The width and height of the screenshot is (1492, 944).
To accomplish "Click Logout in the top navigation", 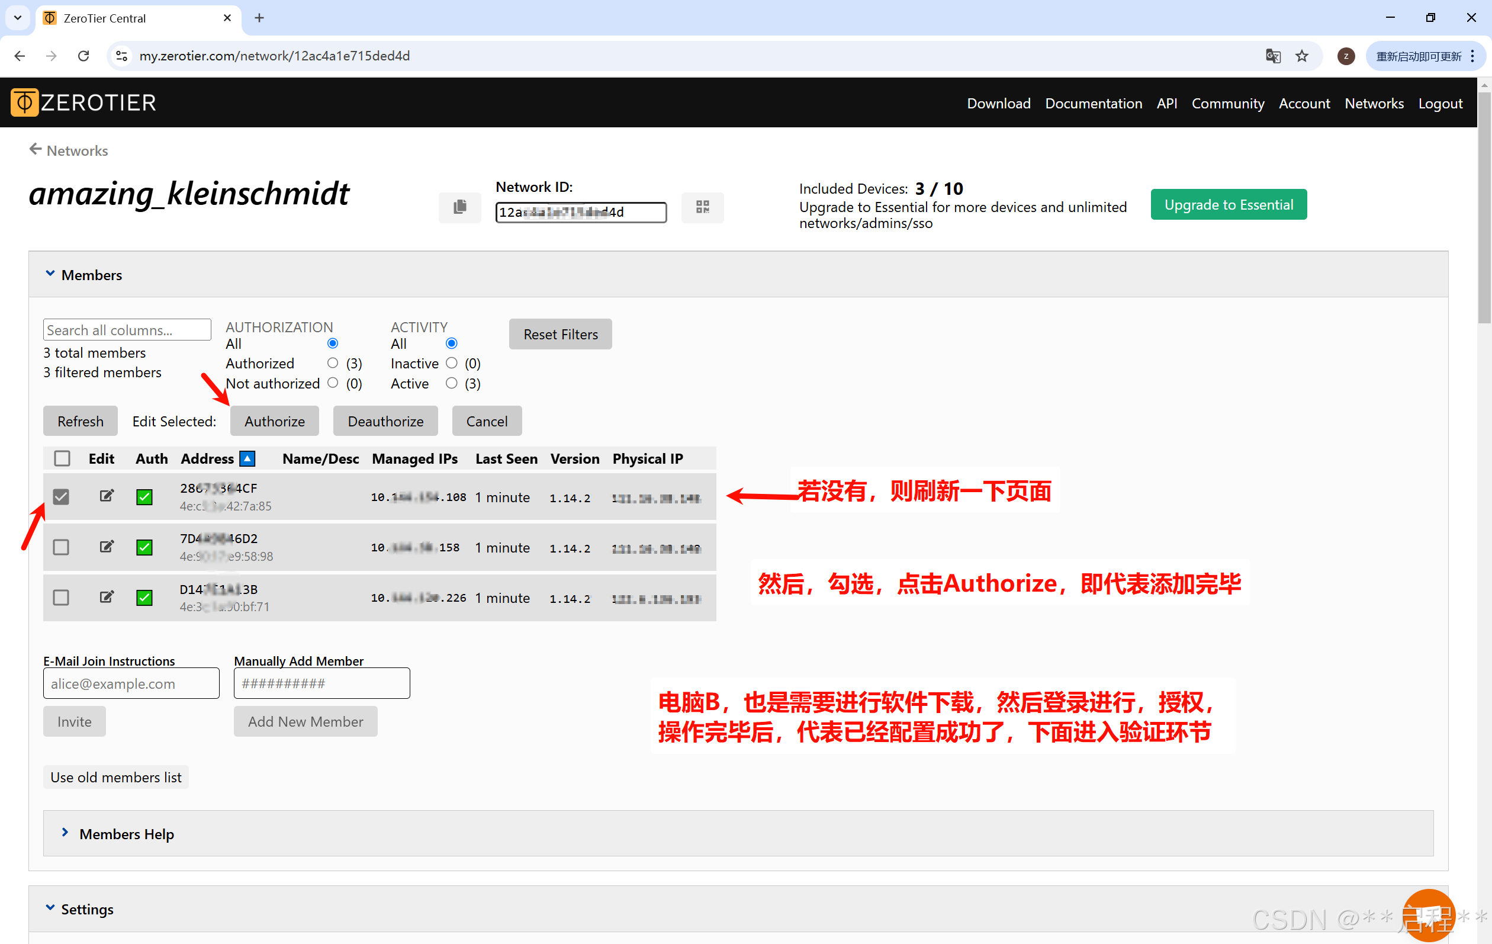I will tap(1440, 104).
